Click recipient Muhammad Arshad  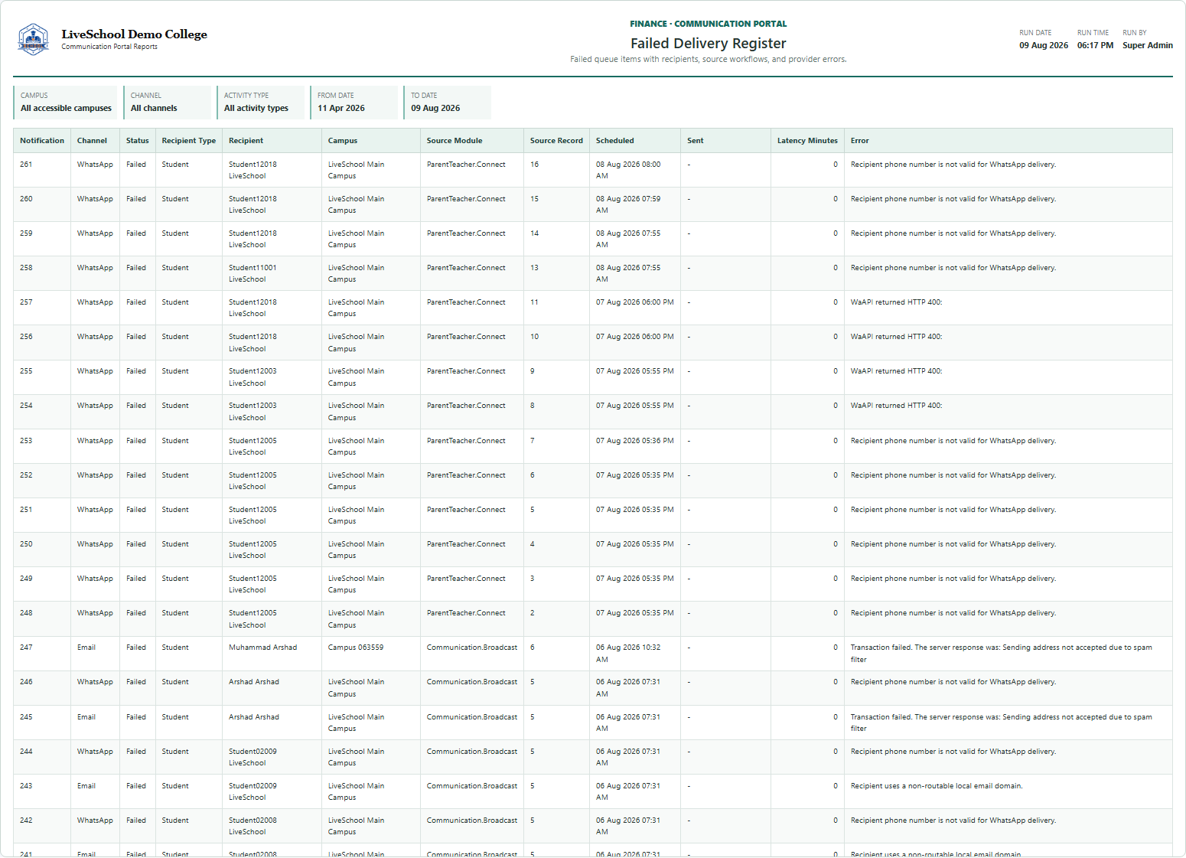pos(263,648)
